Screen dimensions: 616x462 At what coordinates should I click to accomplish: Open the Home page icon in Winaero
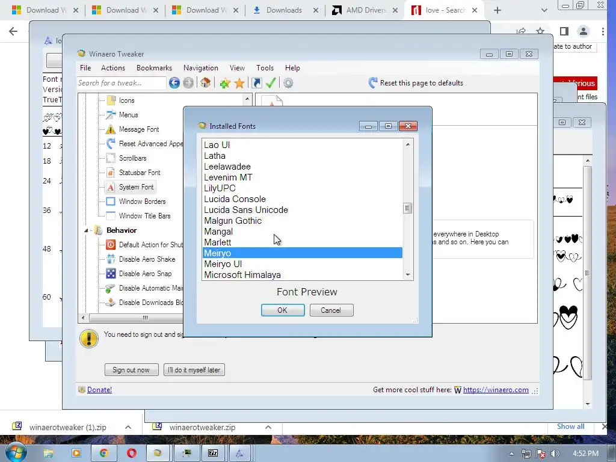206,83
